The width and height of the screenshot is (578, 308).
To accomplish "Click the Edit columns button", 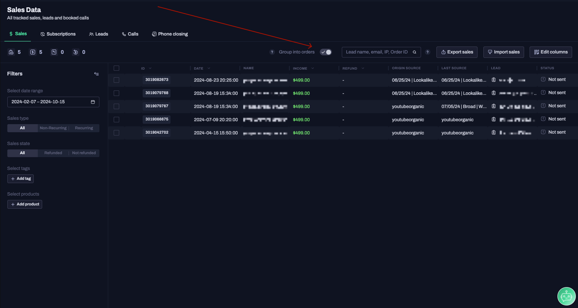I will coord(550,52).
